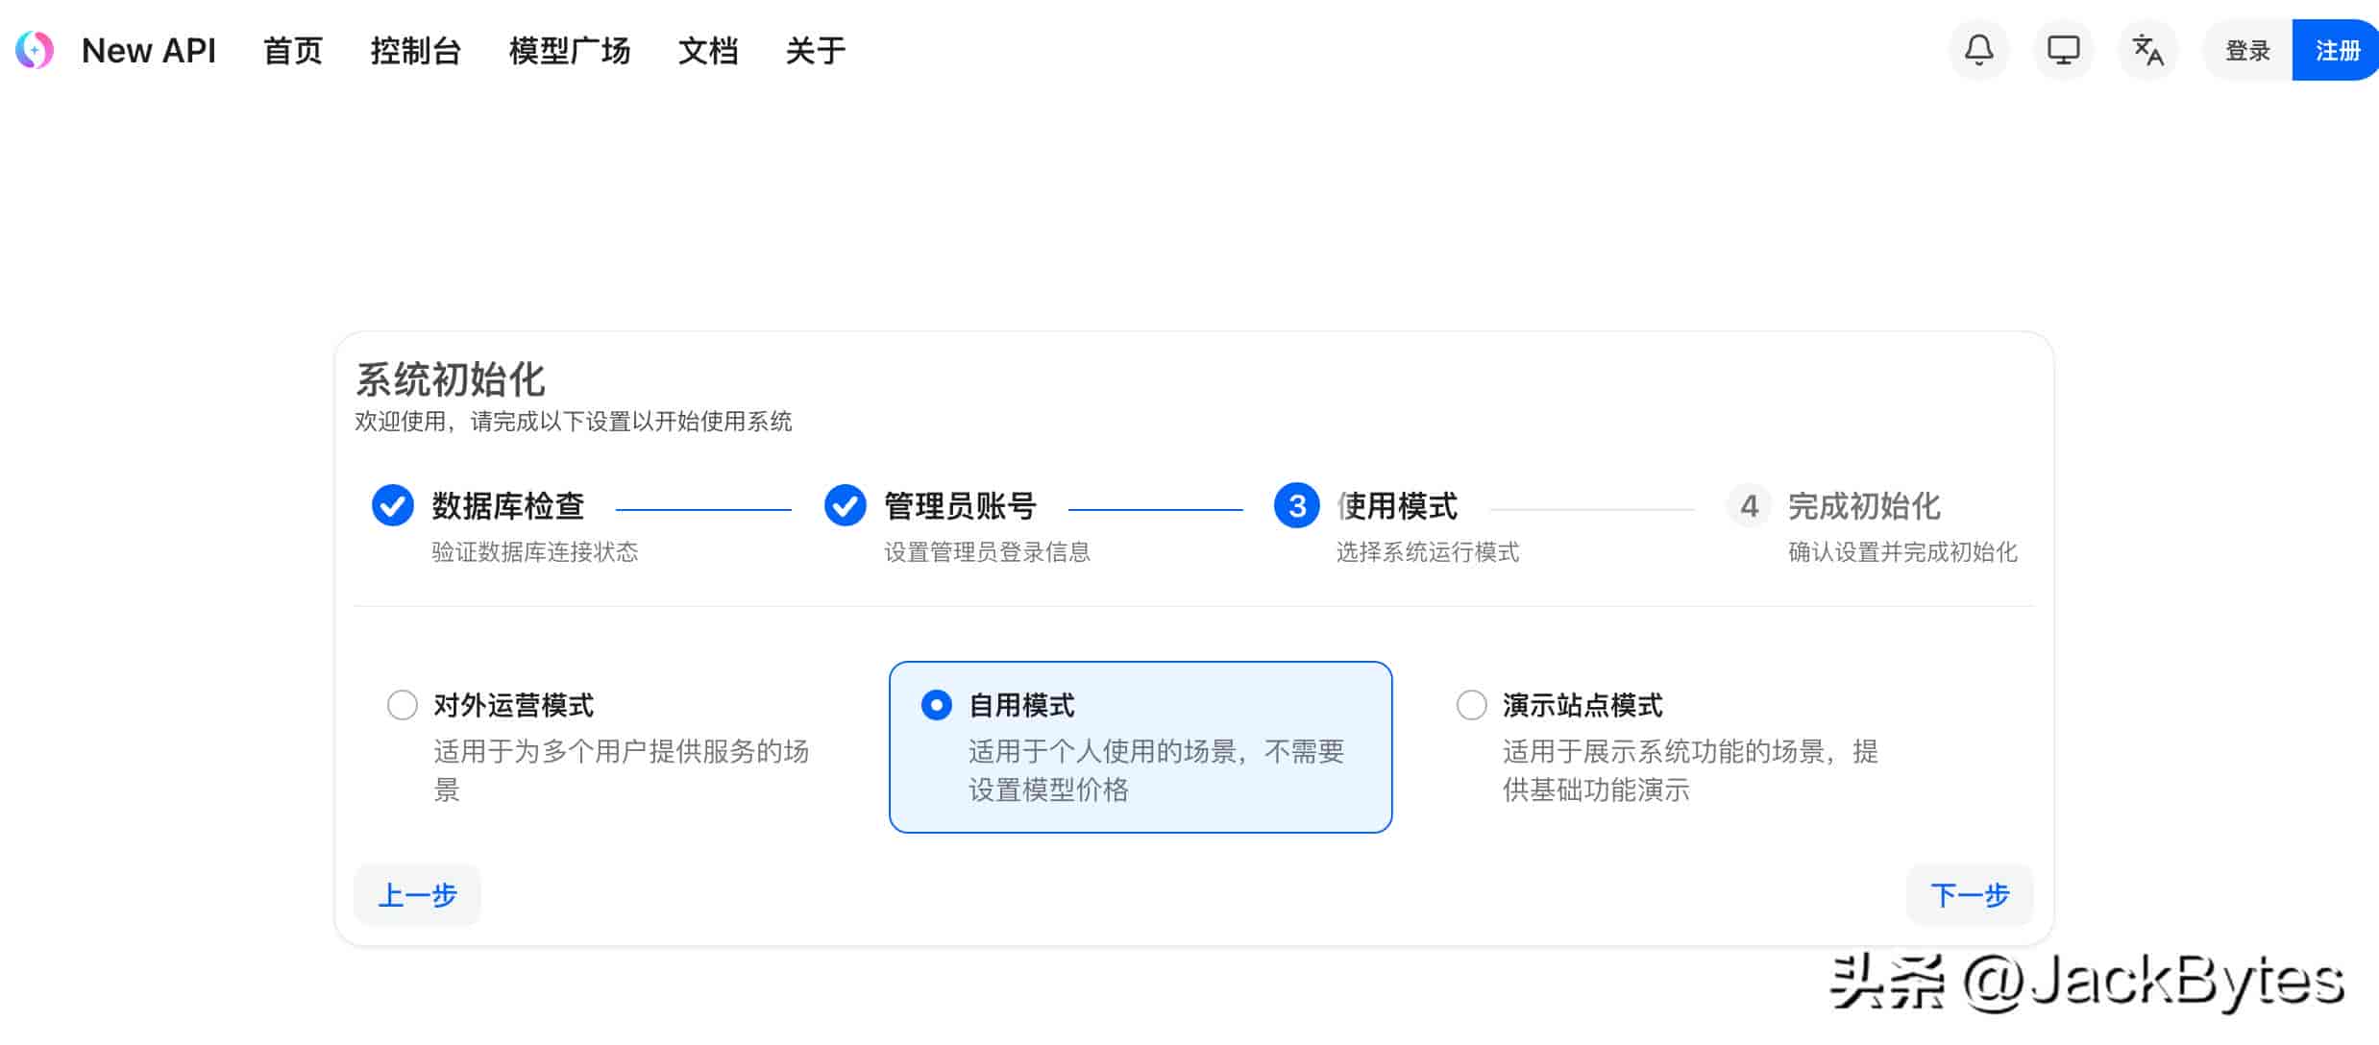Click the 确认设置并完成初始化 description
Viewport: 2379px width, 1045px height.
[x=1902, y=552]
